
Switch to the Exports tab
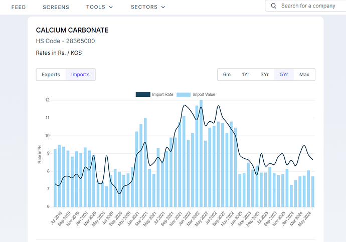pyautogui.click(x=51, y=75)
